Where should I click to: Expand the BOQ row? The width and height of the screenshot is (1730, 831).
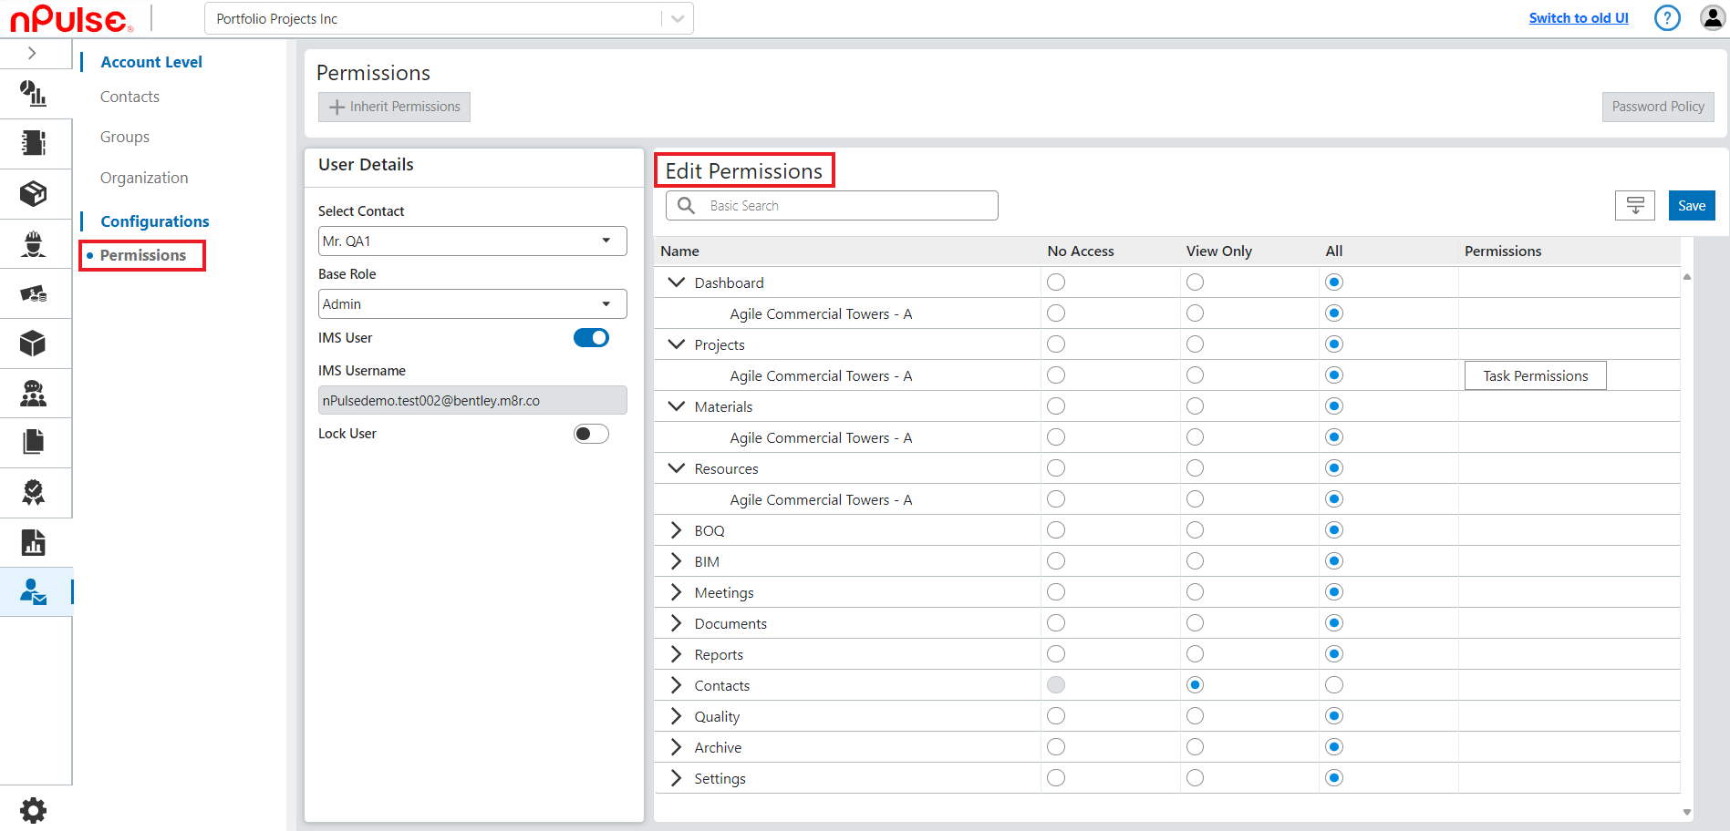(676, 530)
